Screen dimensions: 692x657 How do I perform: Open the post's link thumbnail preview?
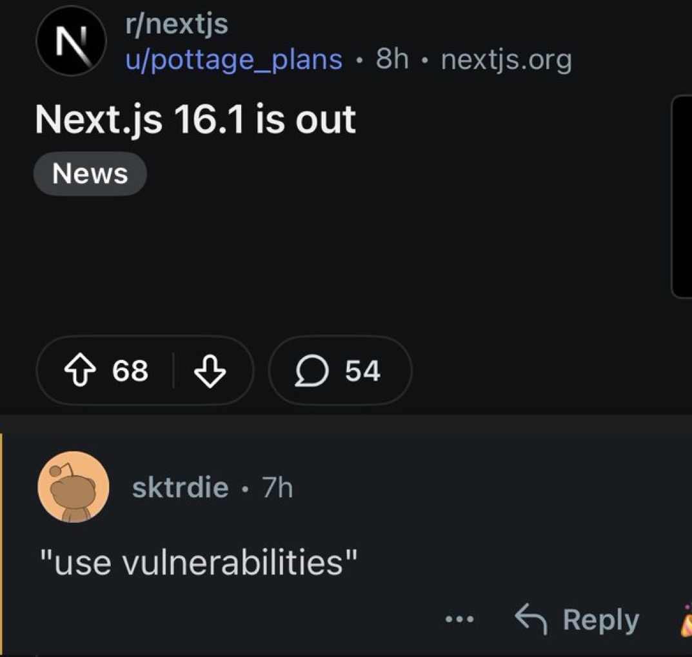tap(681, 197)
